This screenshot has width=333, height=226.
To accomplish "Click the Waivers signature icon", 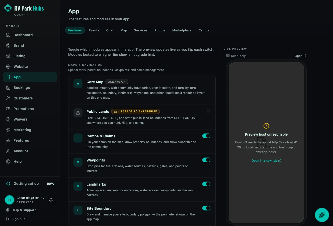I will 8,119.
